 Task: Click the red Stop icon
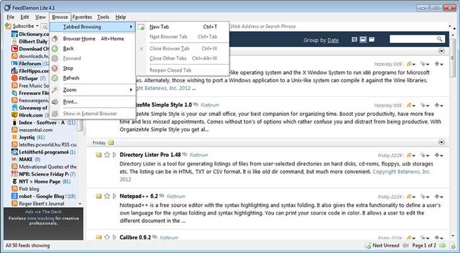click(x=55, y=68)
